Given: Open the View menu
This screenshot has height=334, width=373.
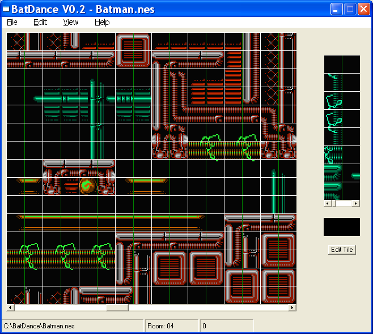Looking at the screenshot, I should (71, 22).
